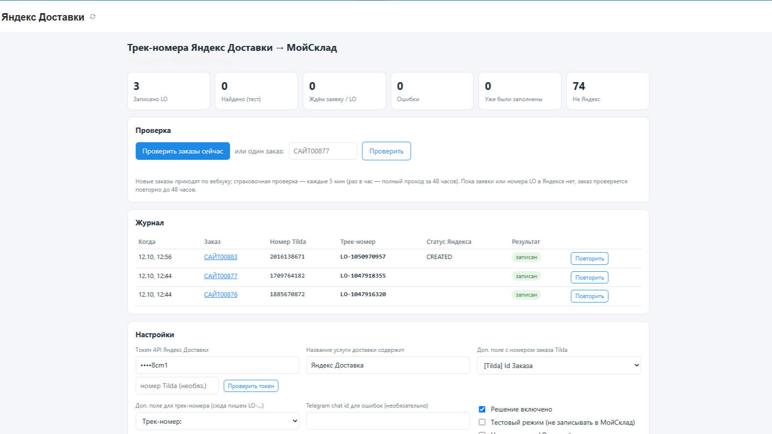Click the CREATED status cell
The width and height of the screenshot is (772, 434).
[439, 257]
